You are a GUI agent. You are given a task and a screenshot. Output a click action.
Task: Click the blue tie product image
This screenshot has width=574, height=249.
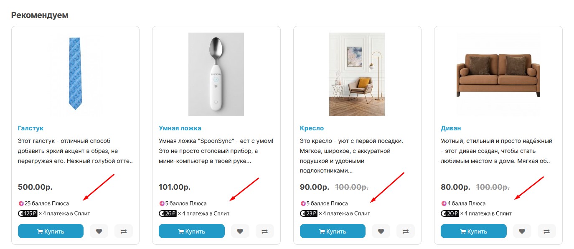(x=75, y=74)
